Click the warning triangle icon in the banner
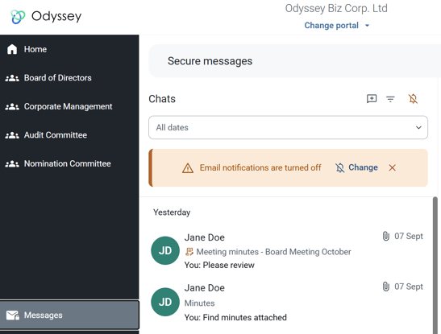 pyautogui.click(x=188, y=168)
